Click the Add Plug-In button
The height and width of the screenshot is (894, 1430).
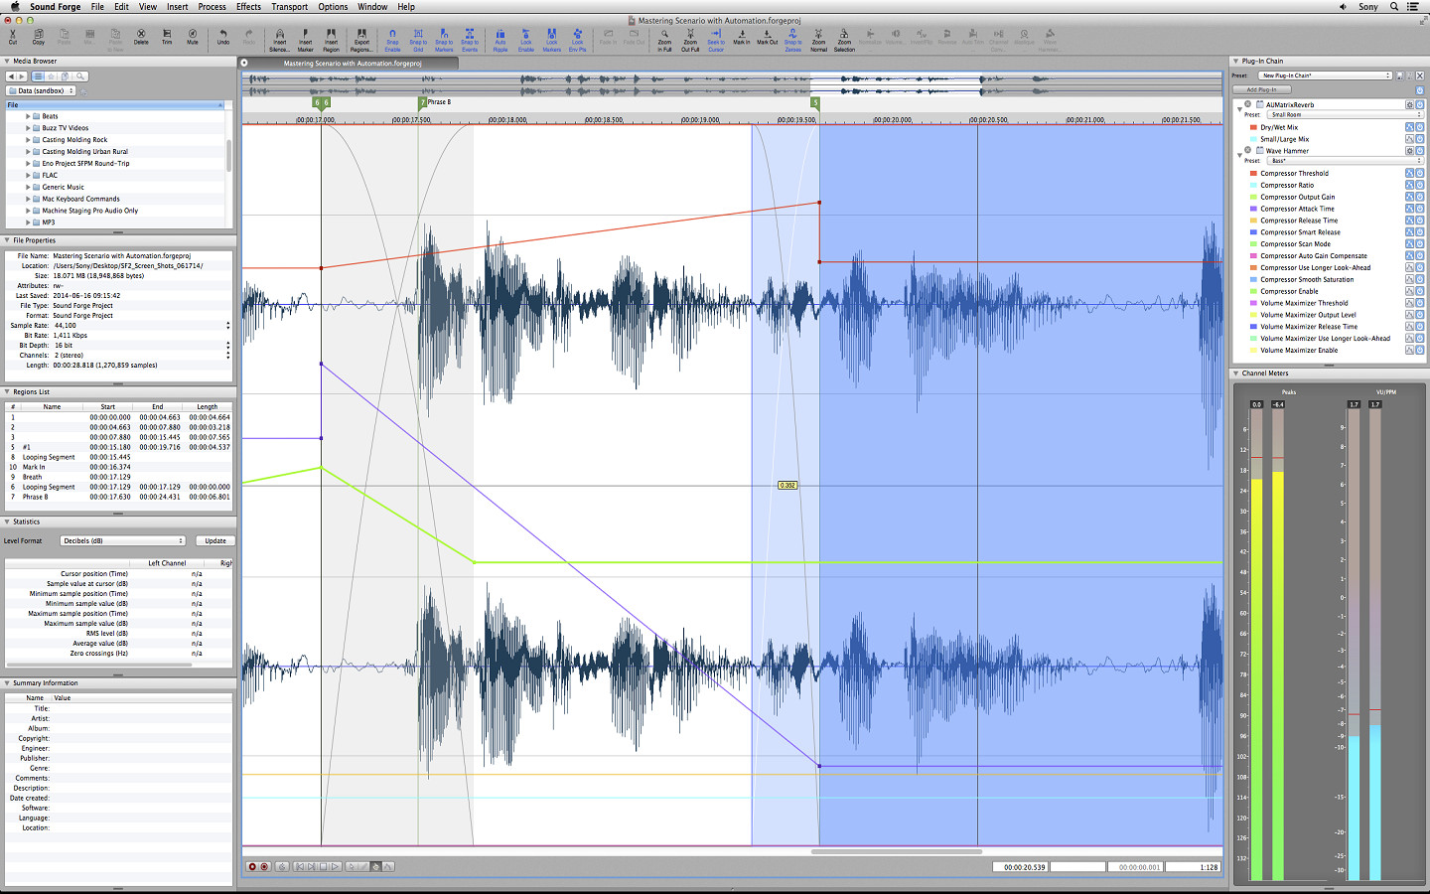tap(1261, 89)
